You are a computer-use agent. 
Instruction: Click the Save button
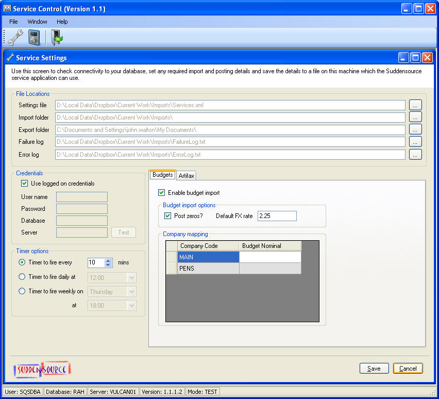(374, 369)
